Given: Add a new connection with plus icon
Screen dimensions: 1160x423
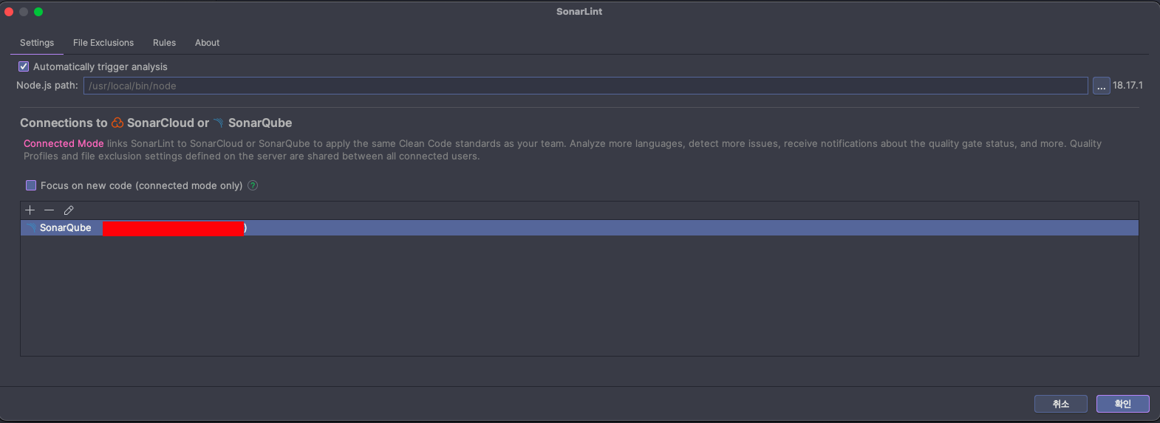Looking at the screenshot, I should [30, 210].
